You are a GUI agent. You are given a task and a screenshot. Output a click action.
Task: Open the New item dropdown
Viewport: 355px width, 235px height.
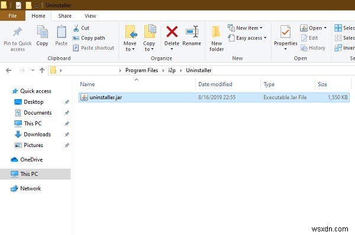coord(245,28)
